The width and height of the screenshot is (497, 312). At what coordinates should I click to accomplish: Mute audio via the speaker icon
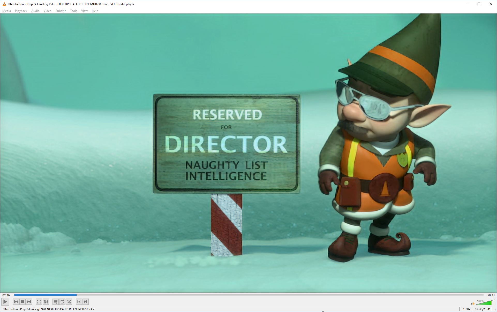click(x=472, y=303)
